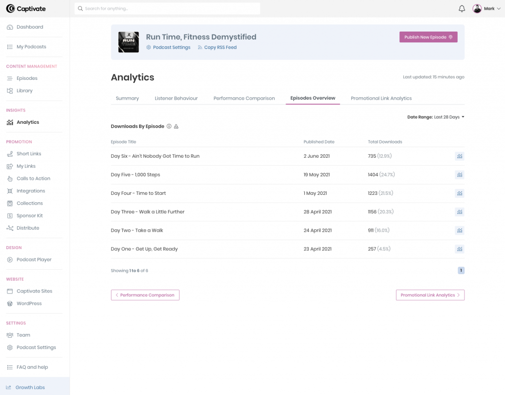
Task: Click the WordPress icon under Website
Action: [x=11, y=303]
